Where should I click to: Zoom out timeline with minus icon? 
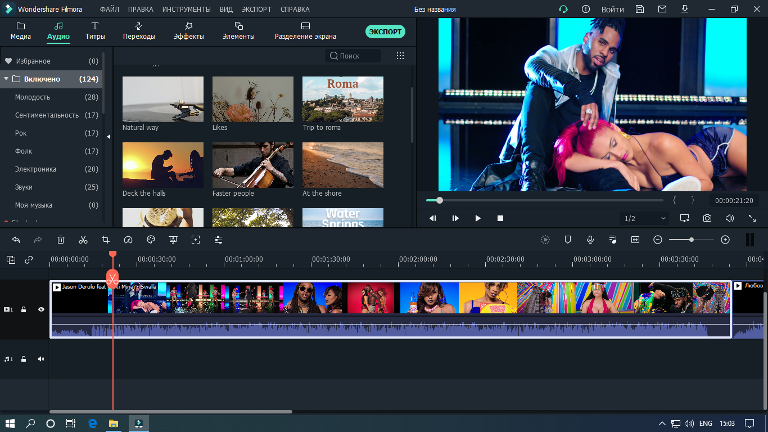658,240
